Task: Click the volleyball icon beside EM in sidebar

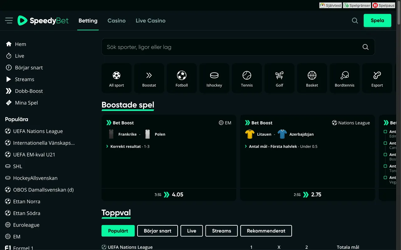Action: (x=8, y=237)
